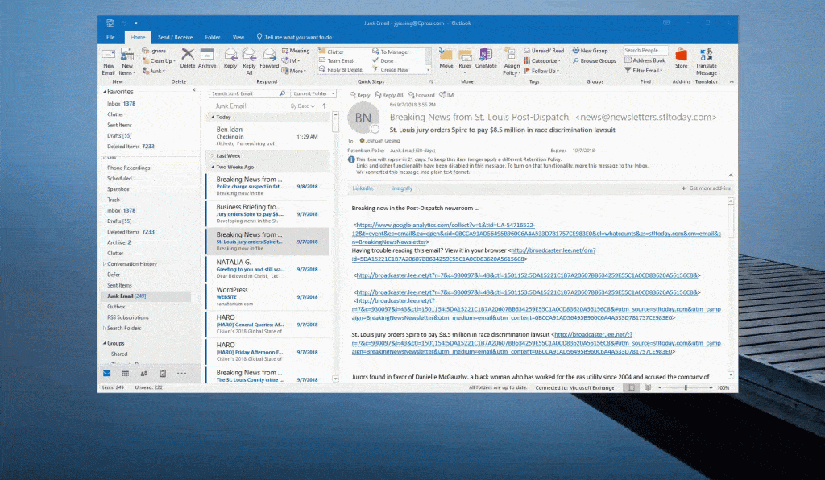The image size is (825, 480).
Task: Click the zoom in plus button
Action: point(711,388)
